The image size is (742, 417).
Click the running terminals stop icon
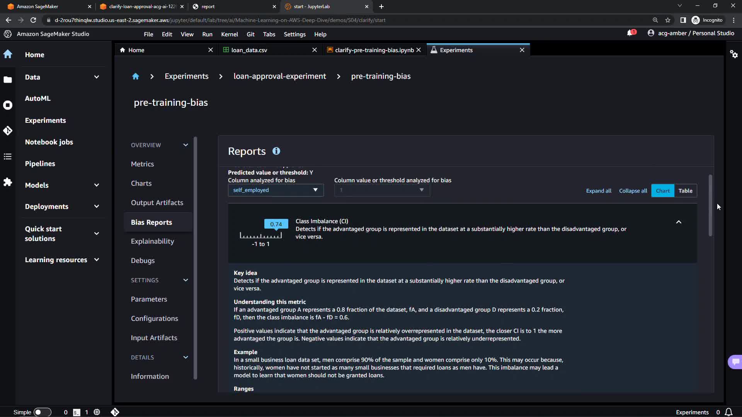8,105
